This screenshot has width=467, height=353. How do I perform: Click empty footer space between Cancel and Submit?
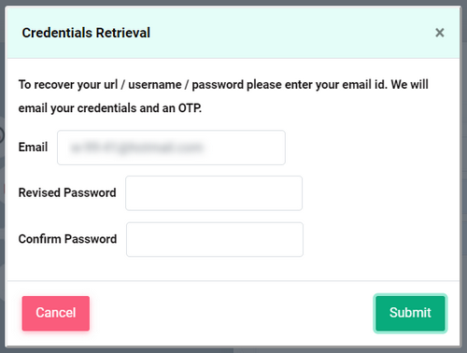(232, 313)
